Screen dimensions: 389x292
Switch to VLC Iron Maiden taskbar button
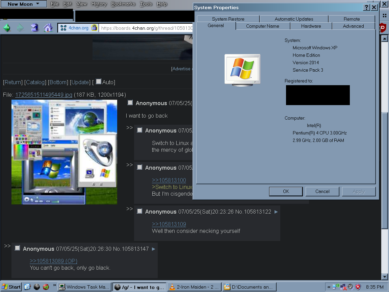coord(194,287)
